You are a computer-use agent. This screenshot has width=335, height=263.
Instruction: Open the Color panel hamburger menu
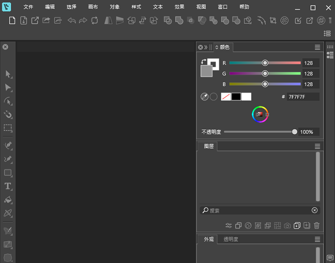[317, 47]
